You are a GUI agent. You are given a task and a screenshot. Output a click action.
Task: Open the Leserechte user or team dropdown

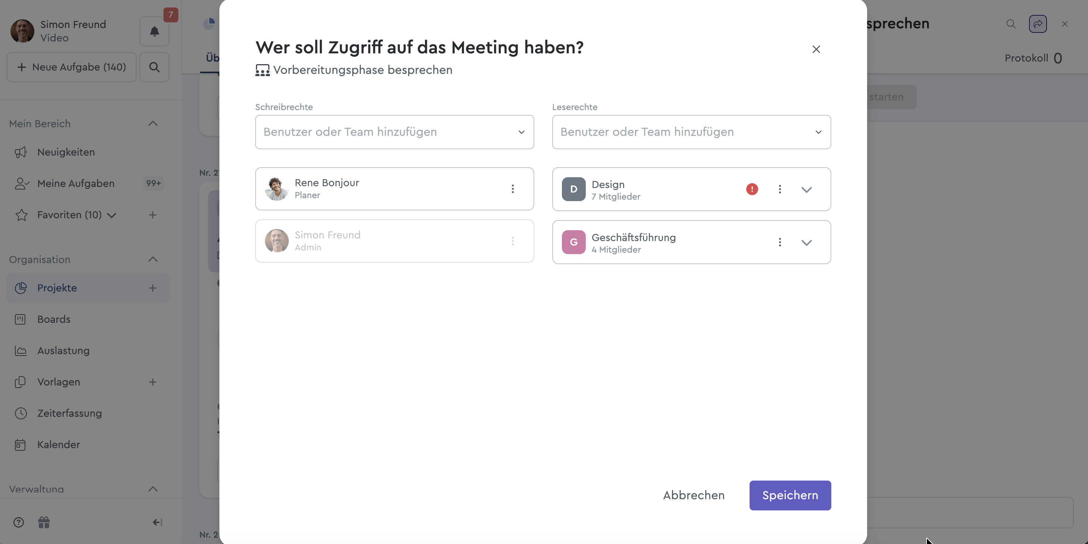691,132
